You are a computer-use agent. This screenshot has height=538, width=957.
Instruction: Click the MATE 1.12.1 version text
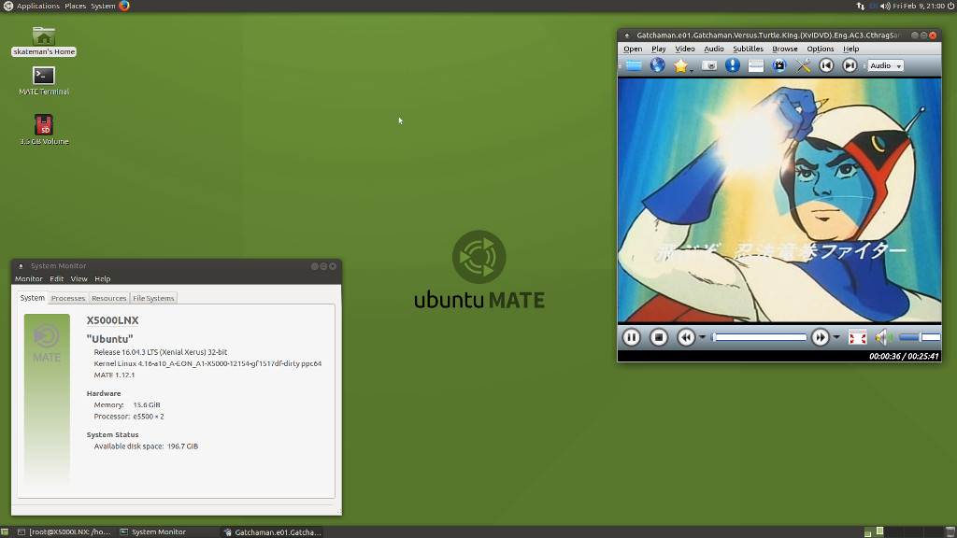pos(114,375)
